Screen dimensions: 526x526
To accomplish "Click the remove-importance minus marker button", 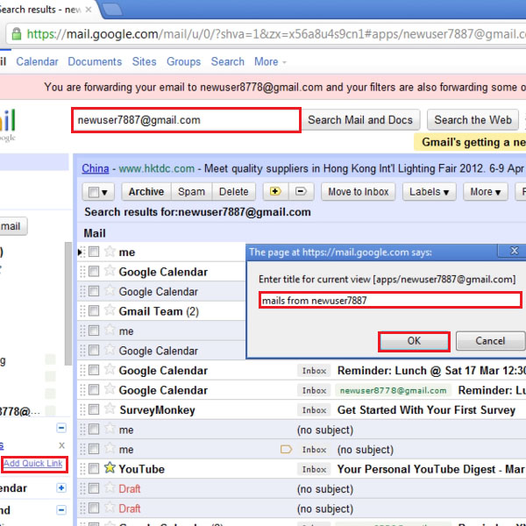I will [301, 191].
